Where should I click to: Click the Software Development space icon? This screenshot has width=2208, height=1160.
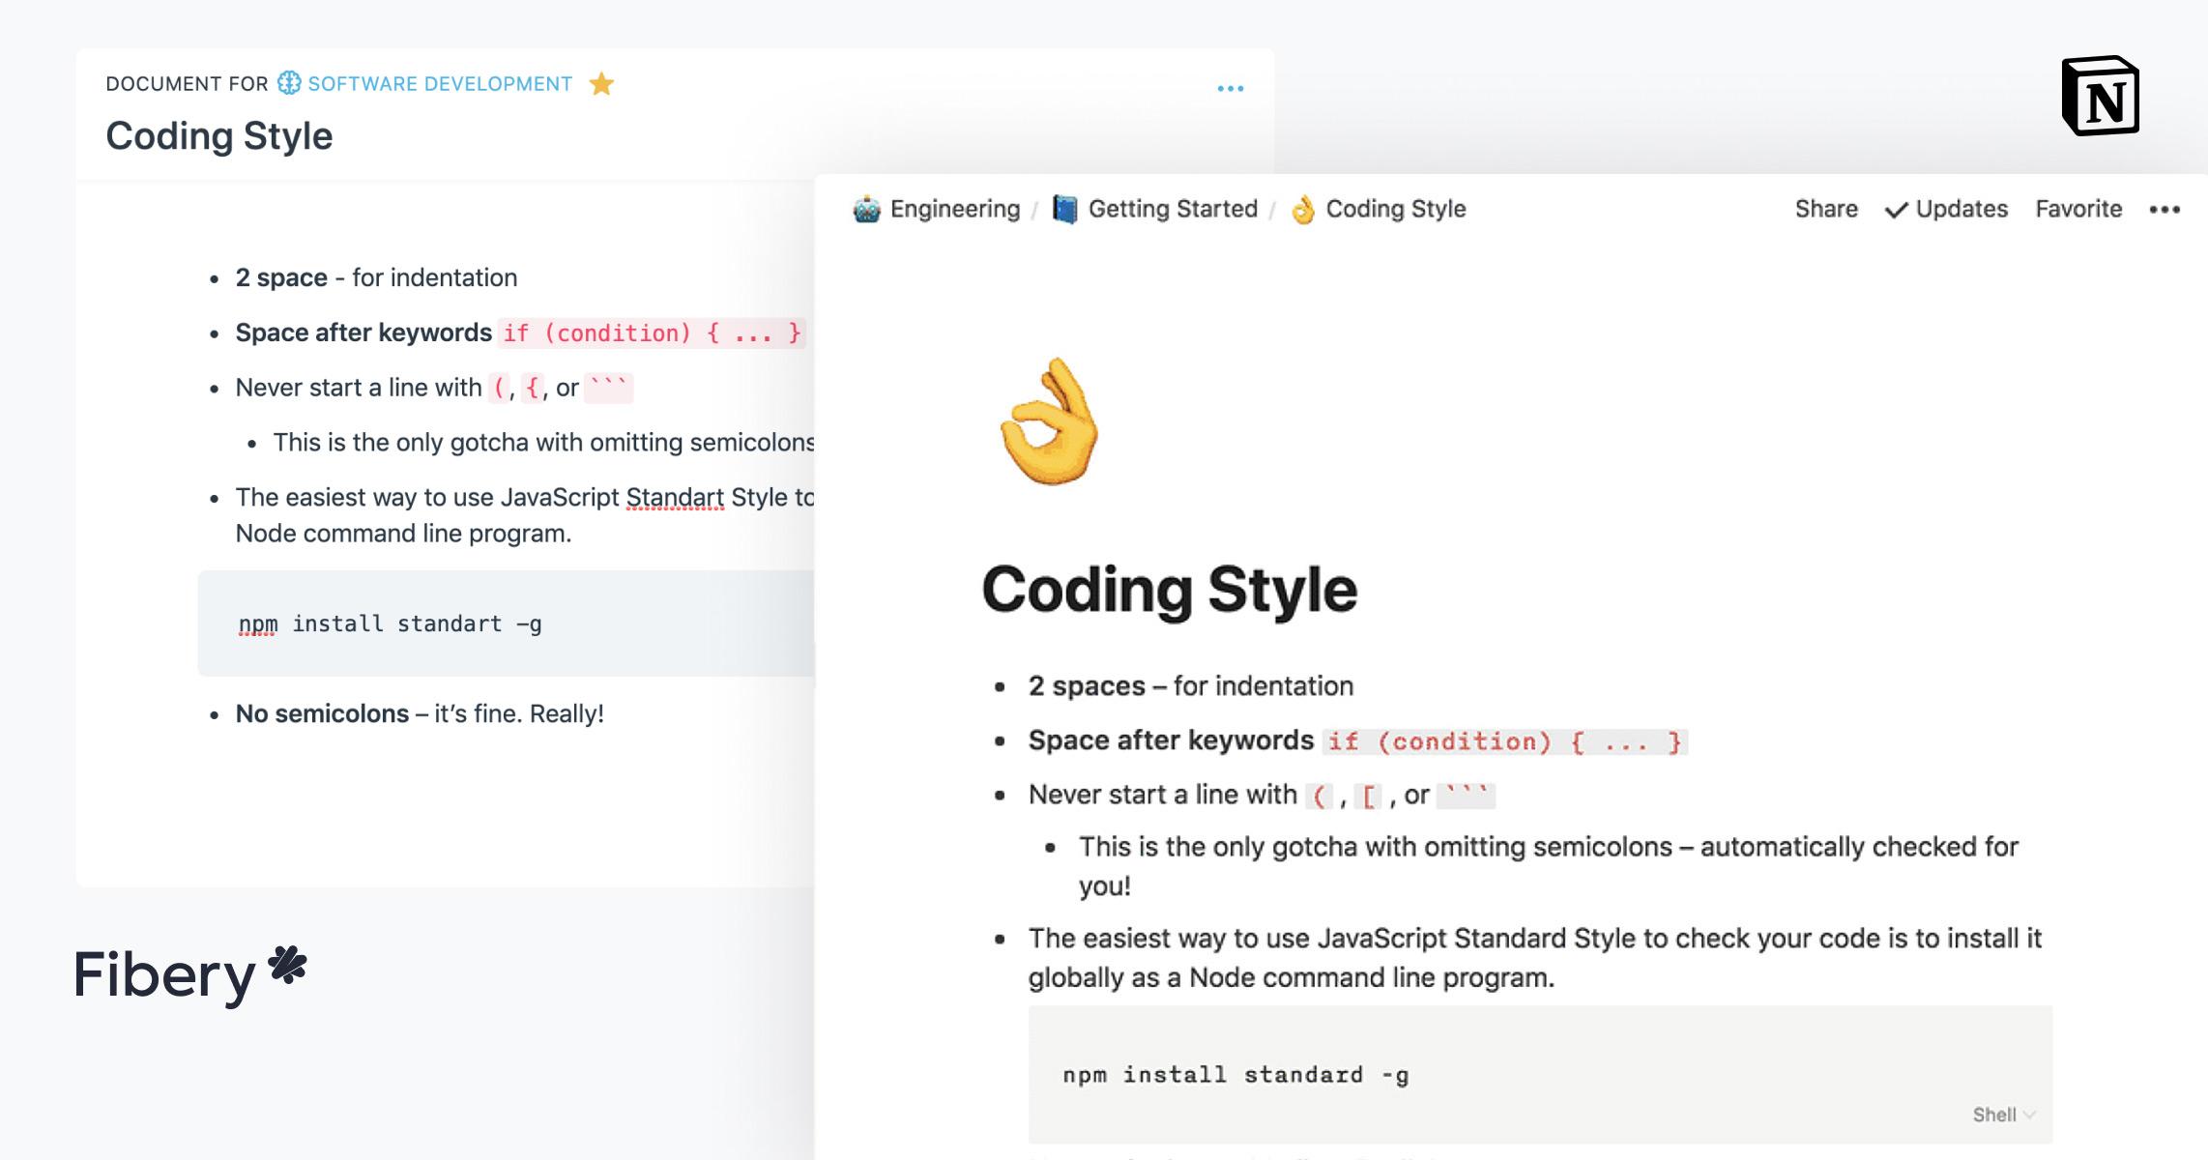click(289, 83)
